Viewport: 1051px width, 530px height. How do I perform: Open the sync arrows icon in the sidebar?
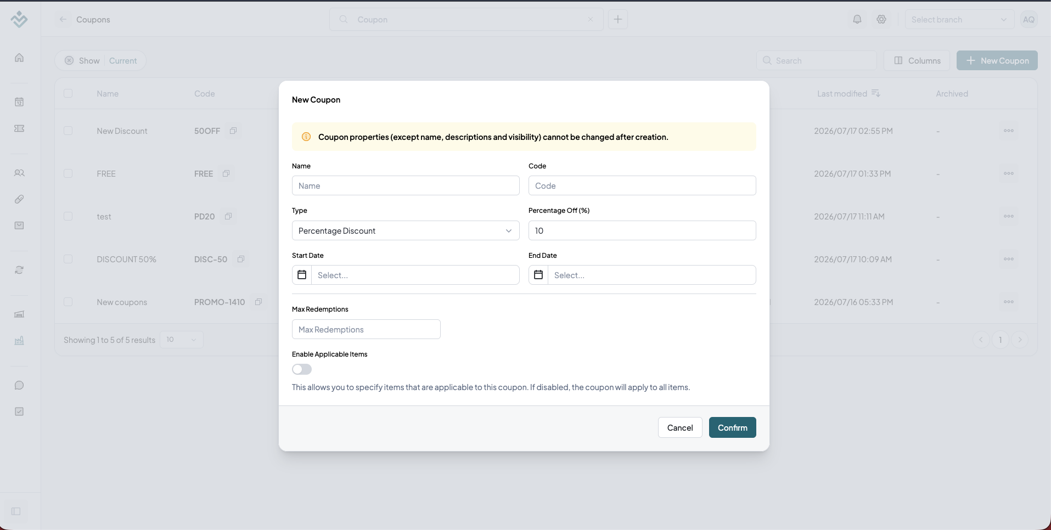pos(19,270)
